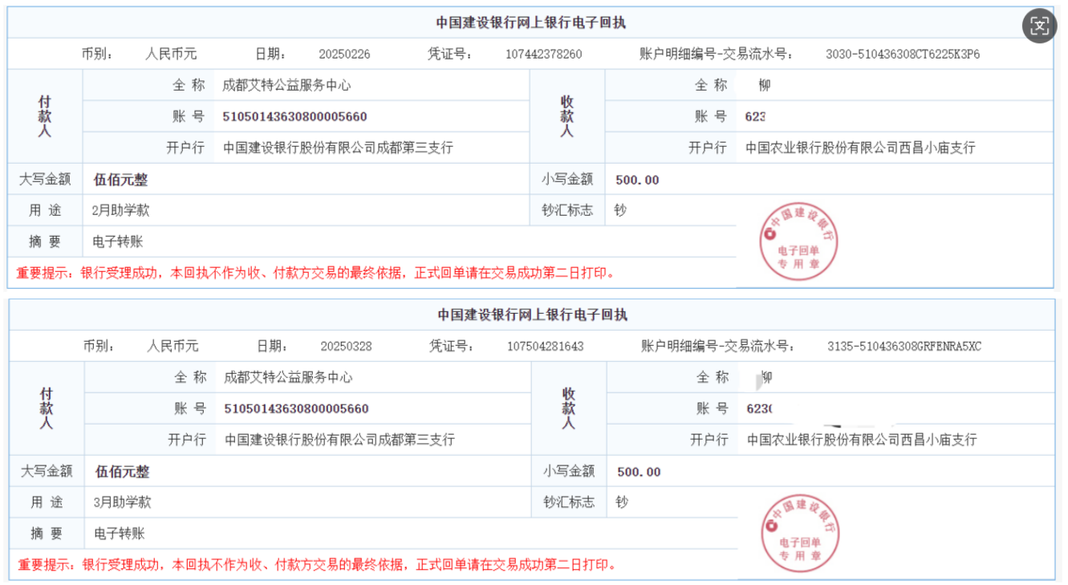The image size is (1068, 585).
Task: Click the title 中国建设银行网上银行电子回执 of the February receipt
Action: pos(530,22)
